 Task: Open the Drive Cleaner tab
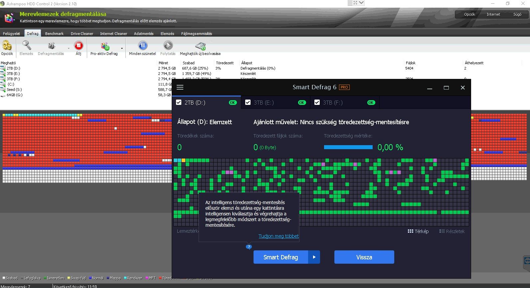pyautogui.click(x=82, y=33)
